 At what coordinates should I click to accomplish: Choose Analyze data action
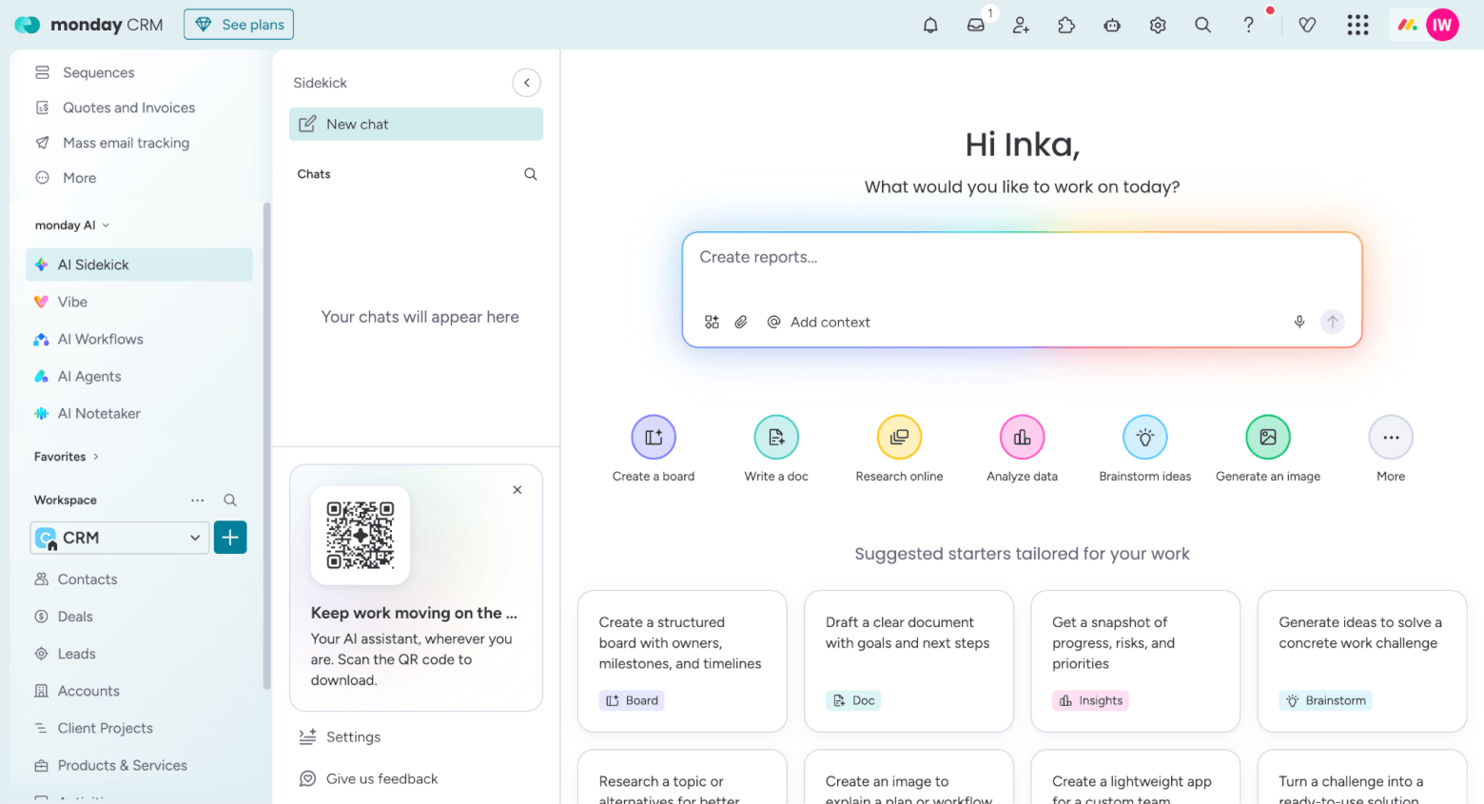click(x=1022, y=449)
